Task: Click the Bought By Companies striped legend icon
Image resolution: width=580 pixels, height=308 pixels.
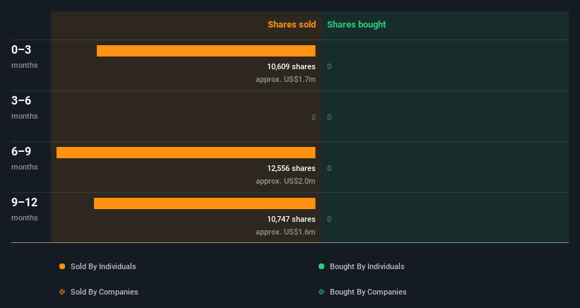Action: 321,292
